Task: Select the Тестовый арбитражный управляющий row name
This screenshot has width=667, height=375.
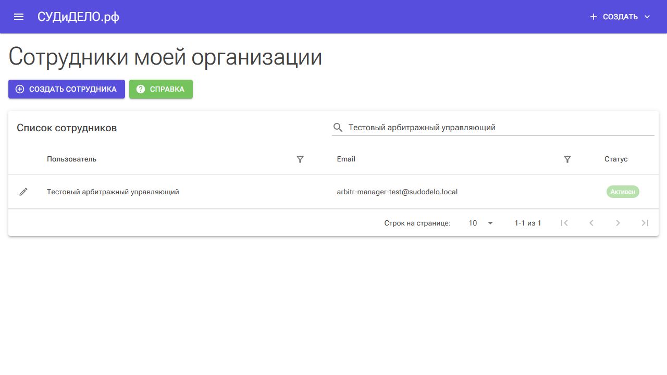Action: [113, 192]
